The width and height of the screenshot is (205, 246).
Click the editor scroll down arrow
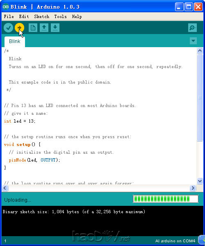200,181
